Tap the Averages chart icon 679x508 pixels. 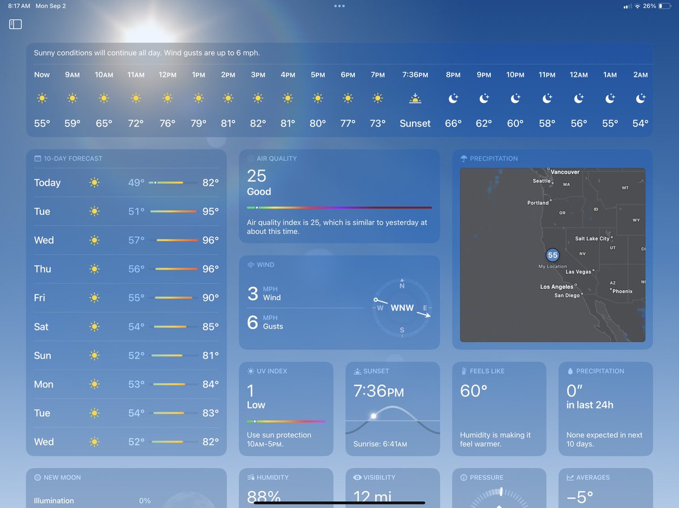[570, 477]
